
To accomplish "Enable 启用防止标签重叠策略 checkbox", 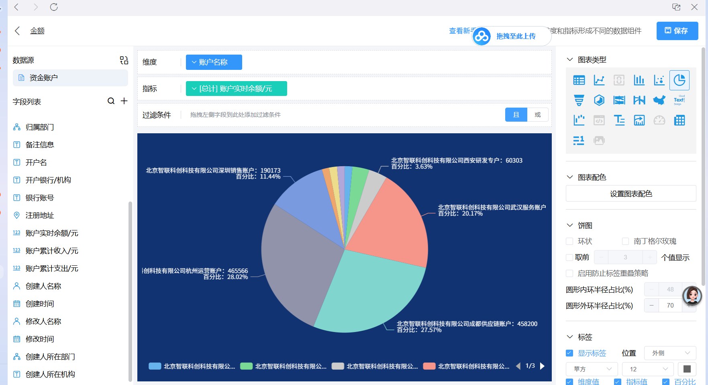I will click(569, 273).
